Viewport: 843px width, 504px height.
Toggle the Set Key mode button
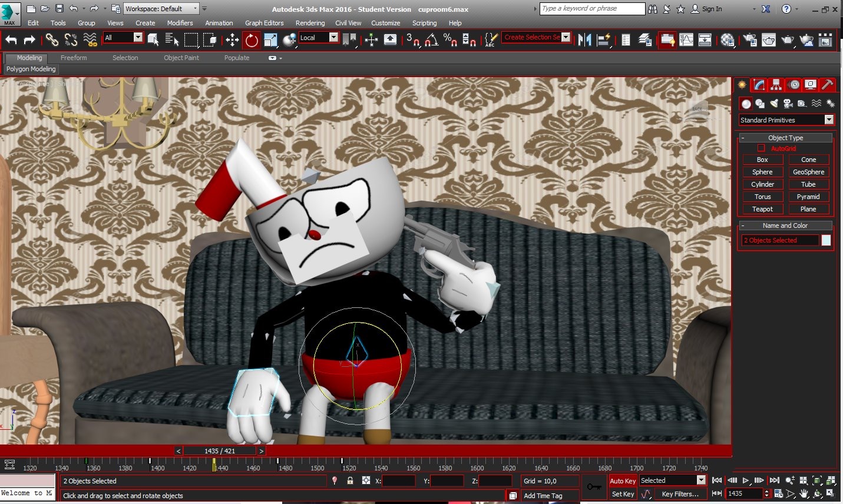(x=623, y=494)
